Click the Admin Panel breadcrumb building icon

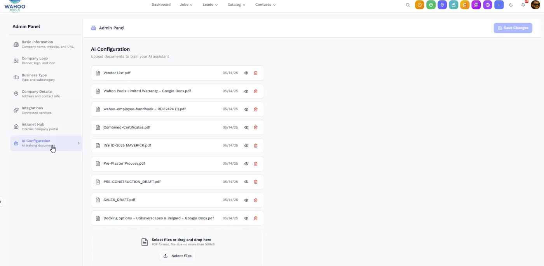tap(94, 28)
